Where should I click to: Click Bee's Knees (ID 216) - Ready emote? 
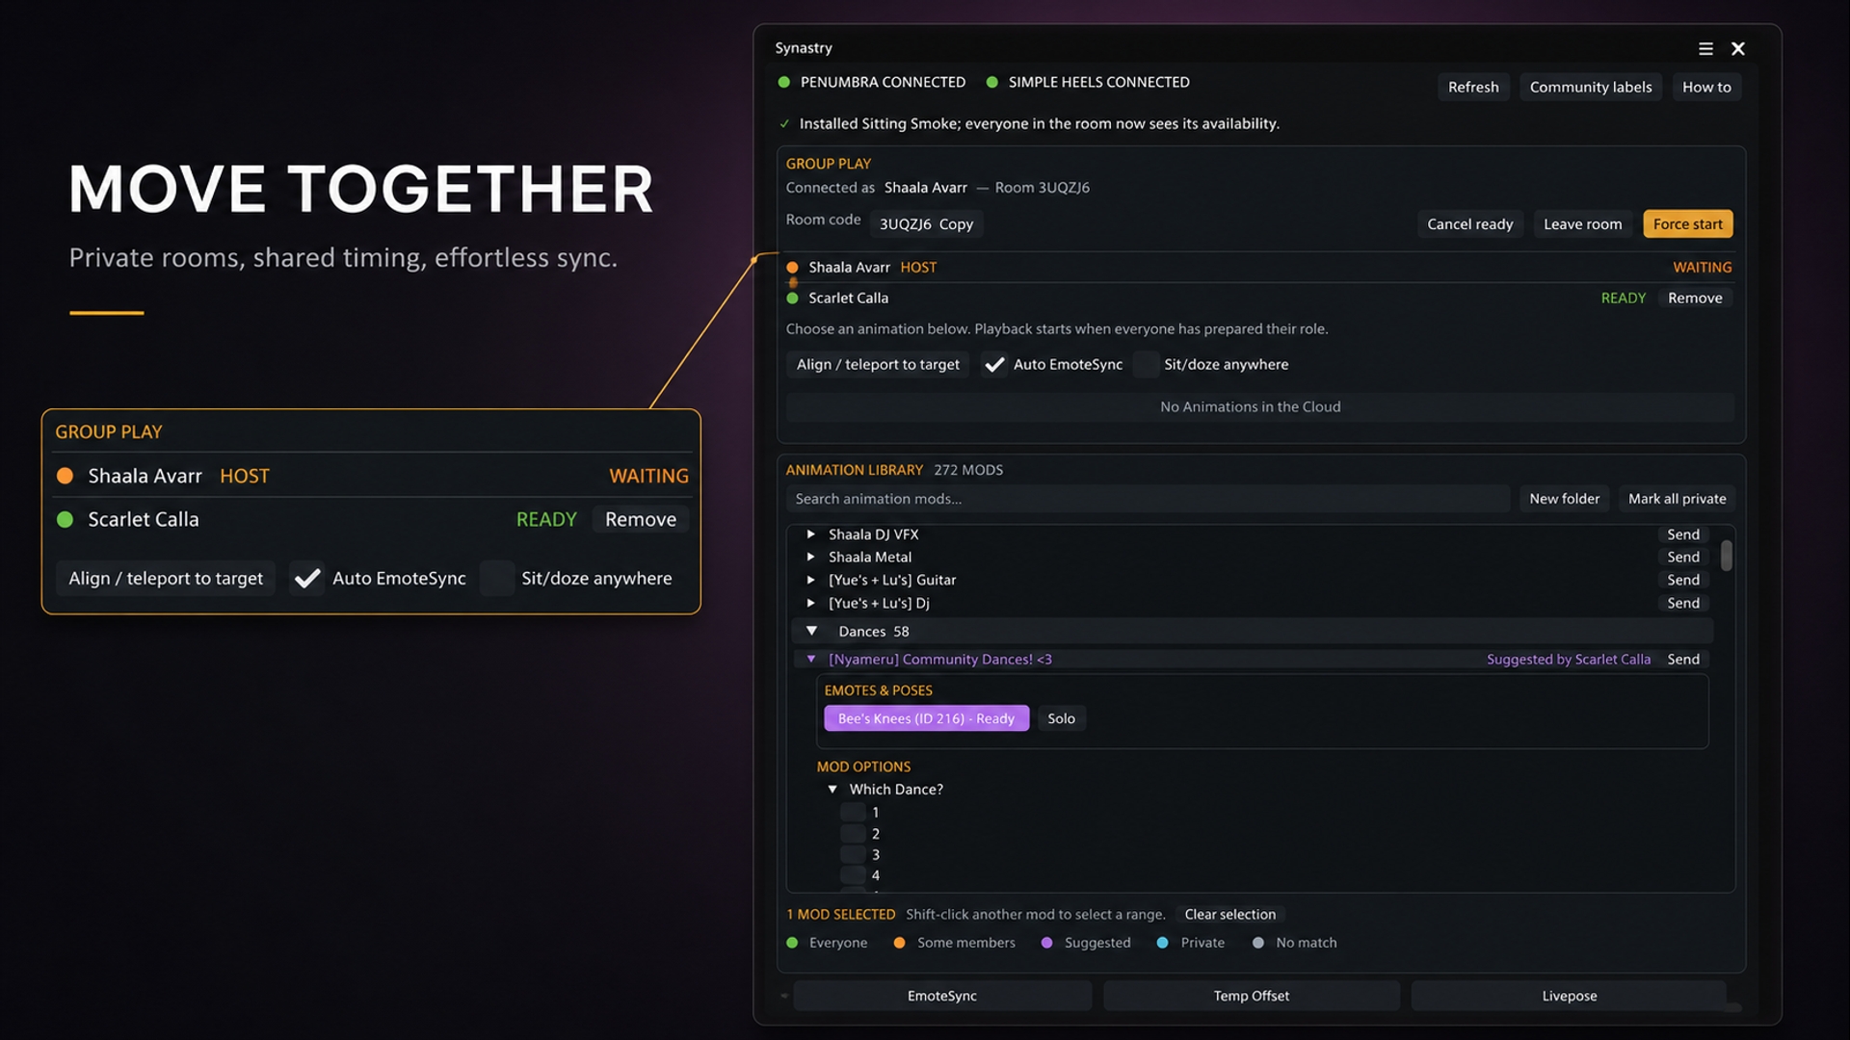click(x=926, y=718)
